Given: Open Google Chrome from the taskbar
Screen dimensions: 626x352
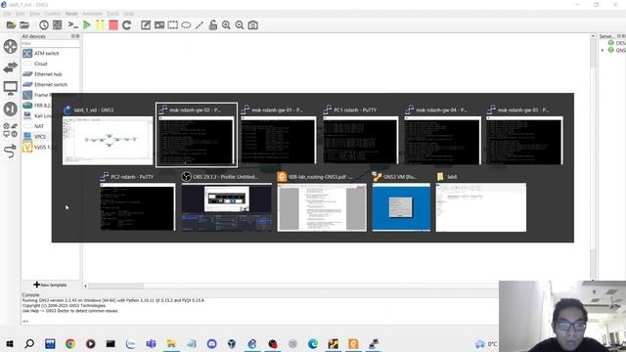Looking at the screenshot, I should tap(70, 343).
